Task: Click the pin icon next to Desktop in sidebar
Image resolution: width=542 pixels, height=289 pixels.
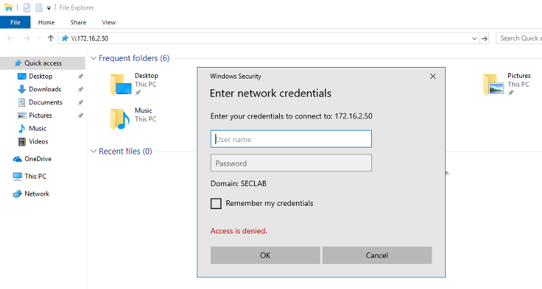Action: tap(80, 76)
